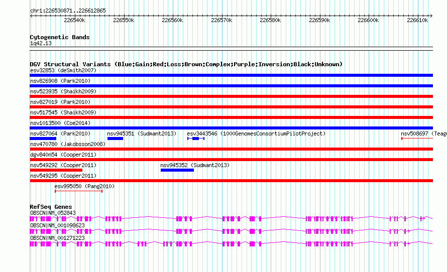Click the red loss bar under dgv840n54
Viewport: 447px width, 272px height.
[231, 160]
